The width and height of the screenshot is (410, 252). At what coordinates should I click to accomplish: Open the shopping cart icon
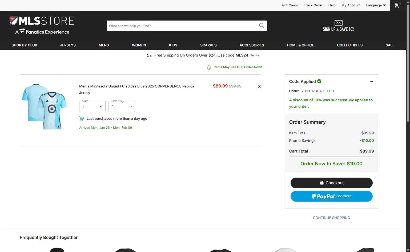[x=397, y=5]
